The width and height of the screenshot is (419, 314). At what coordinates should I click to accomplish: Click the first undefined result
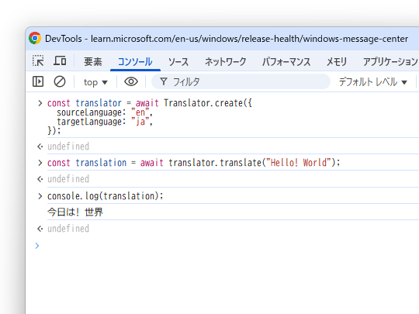[x=68, y=147]
